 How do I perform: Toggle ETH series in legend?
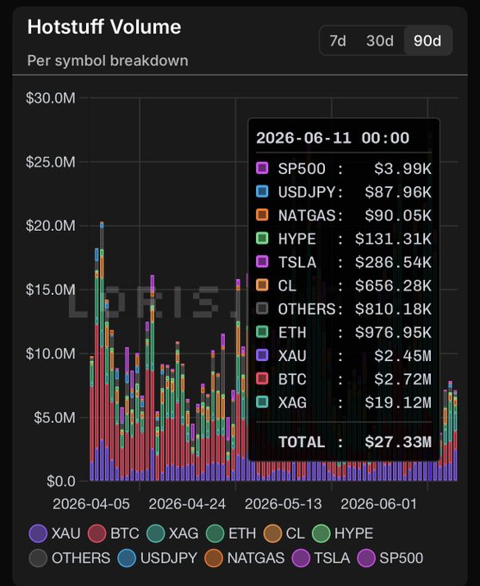tap(232, 533)
